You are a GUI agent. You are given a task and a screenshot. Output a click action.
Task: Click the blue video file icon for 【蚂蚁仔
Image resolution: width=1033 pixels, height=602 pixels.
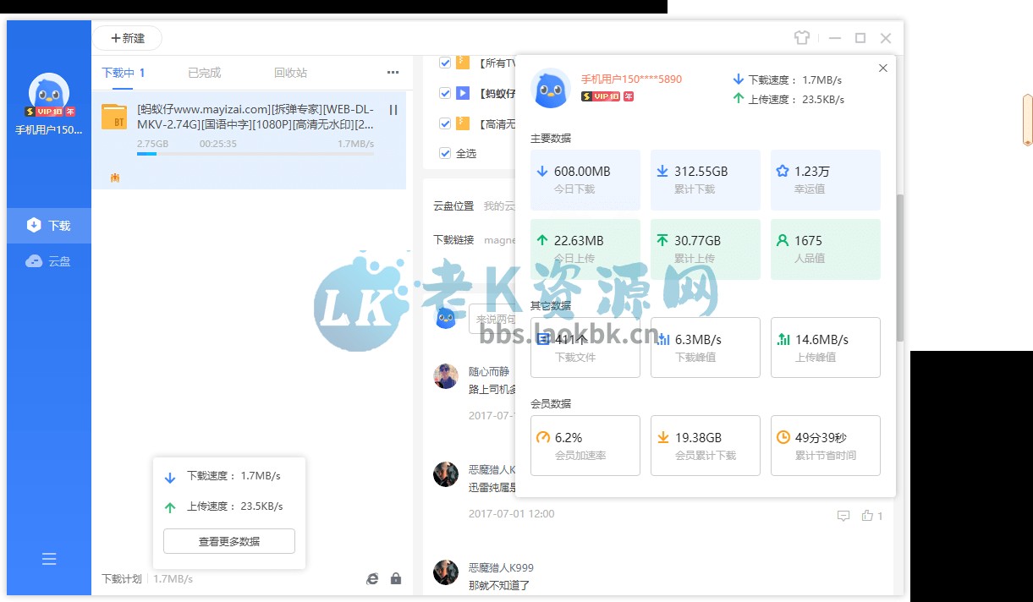[463, 93]
